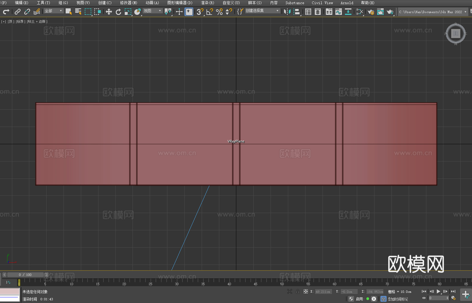The width and height of the screenshot is (472, 303).
Task: Toggle the 3D Snaps button
Action: [x=200, y=12]
